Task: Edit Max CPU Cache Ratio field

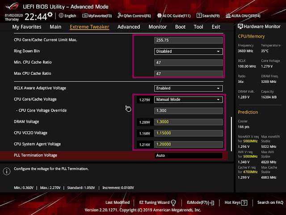Action: click(x=188, y=73)
